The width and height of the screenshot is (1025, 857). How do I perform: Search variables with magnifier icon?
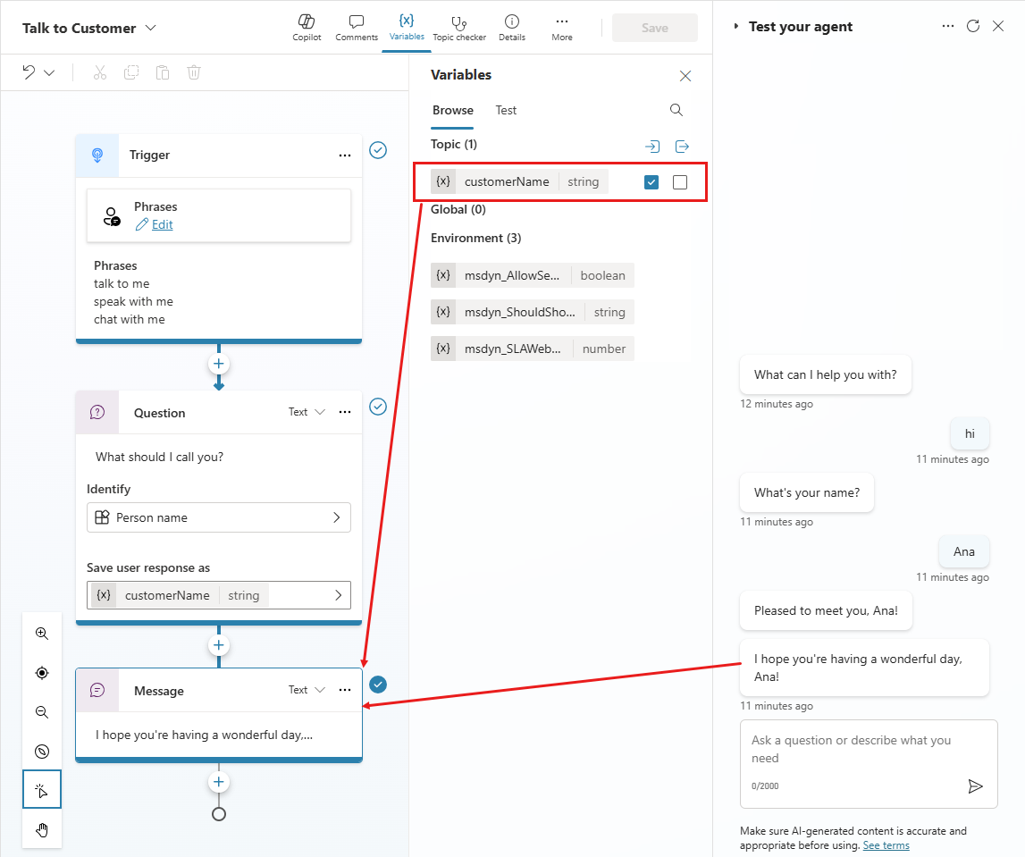[x=676, y=110]
